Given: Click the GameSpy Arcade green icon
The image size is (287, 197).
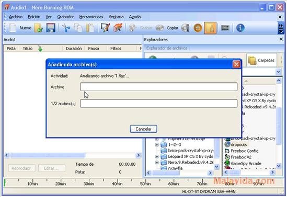Looking at the screenshot, I should pos(227,163).
